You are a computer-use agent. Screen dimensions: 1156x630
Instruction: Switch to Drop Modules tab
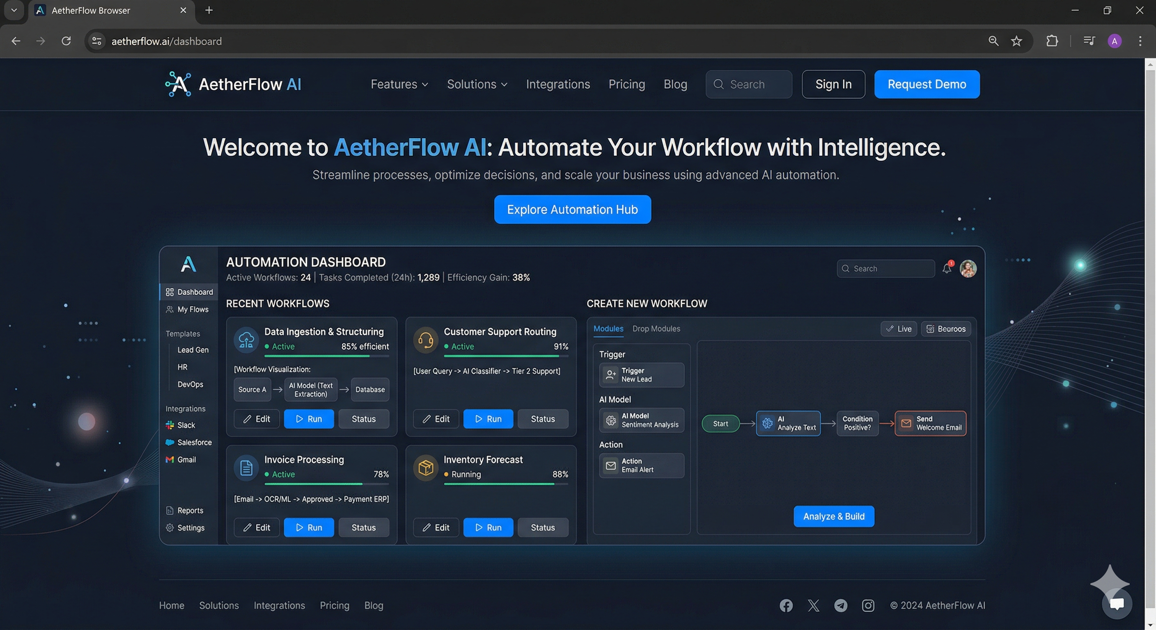(x=656, y=328)
